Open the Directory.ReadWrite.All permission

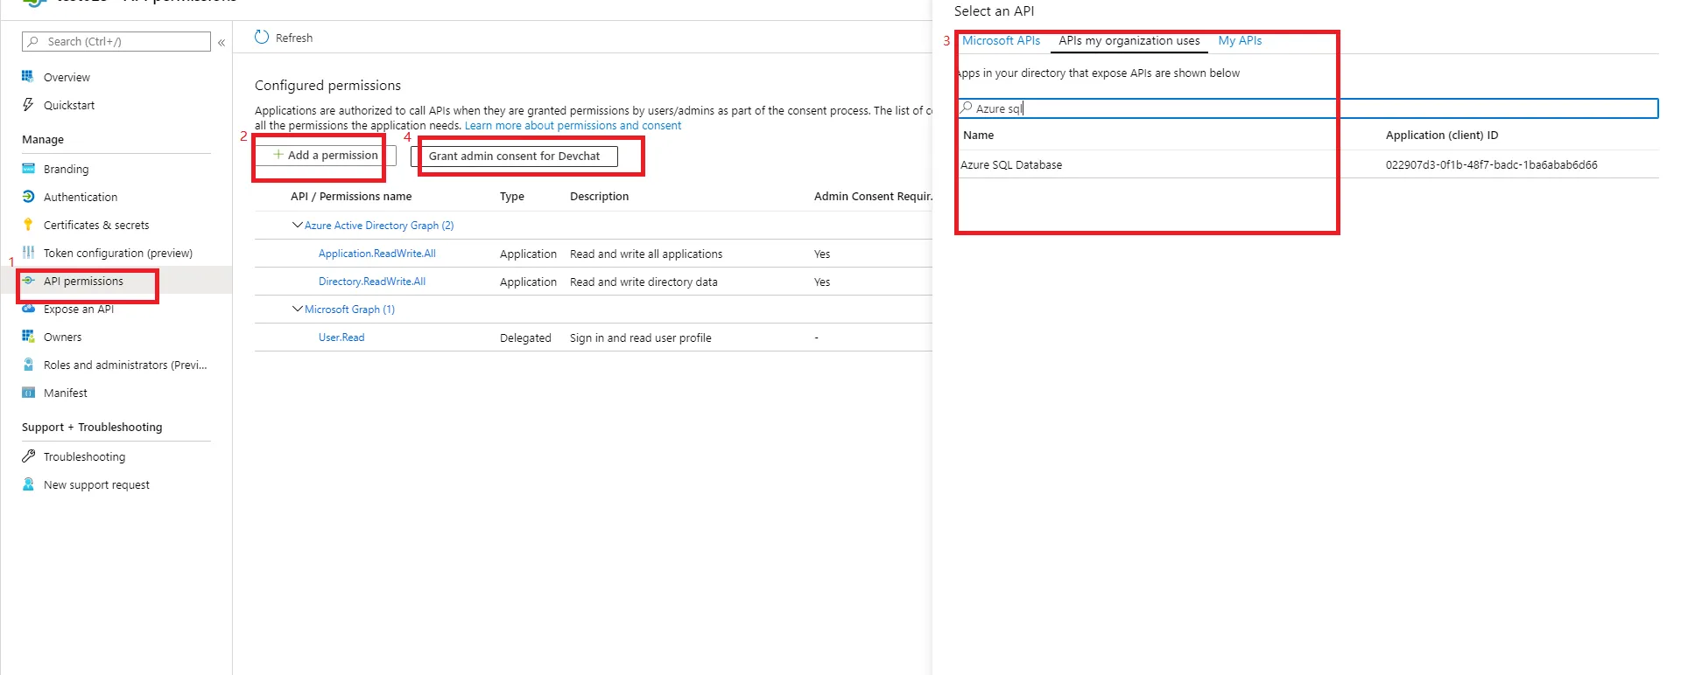click(x=372, y=282)
